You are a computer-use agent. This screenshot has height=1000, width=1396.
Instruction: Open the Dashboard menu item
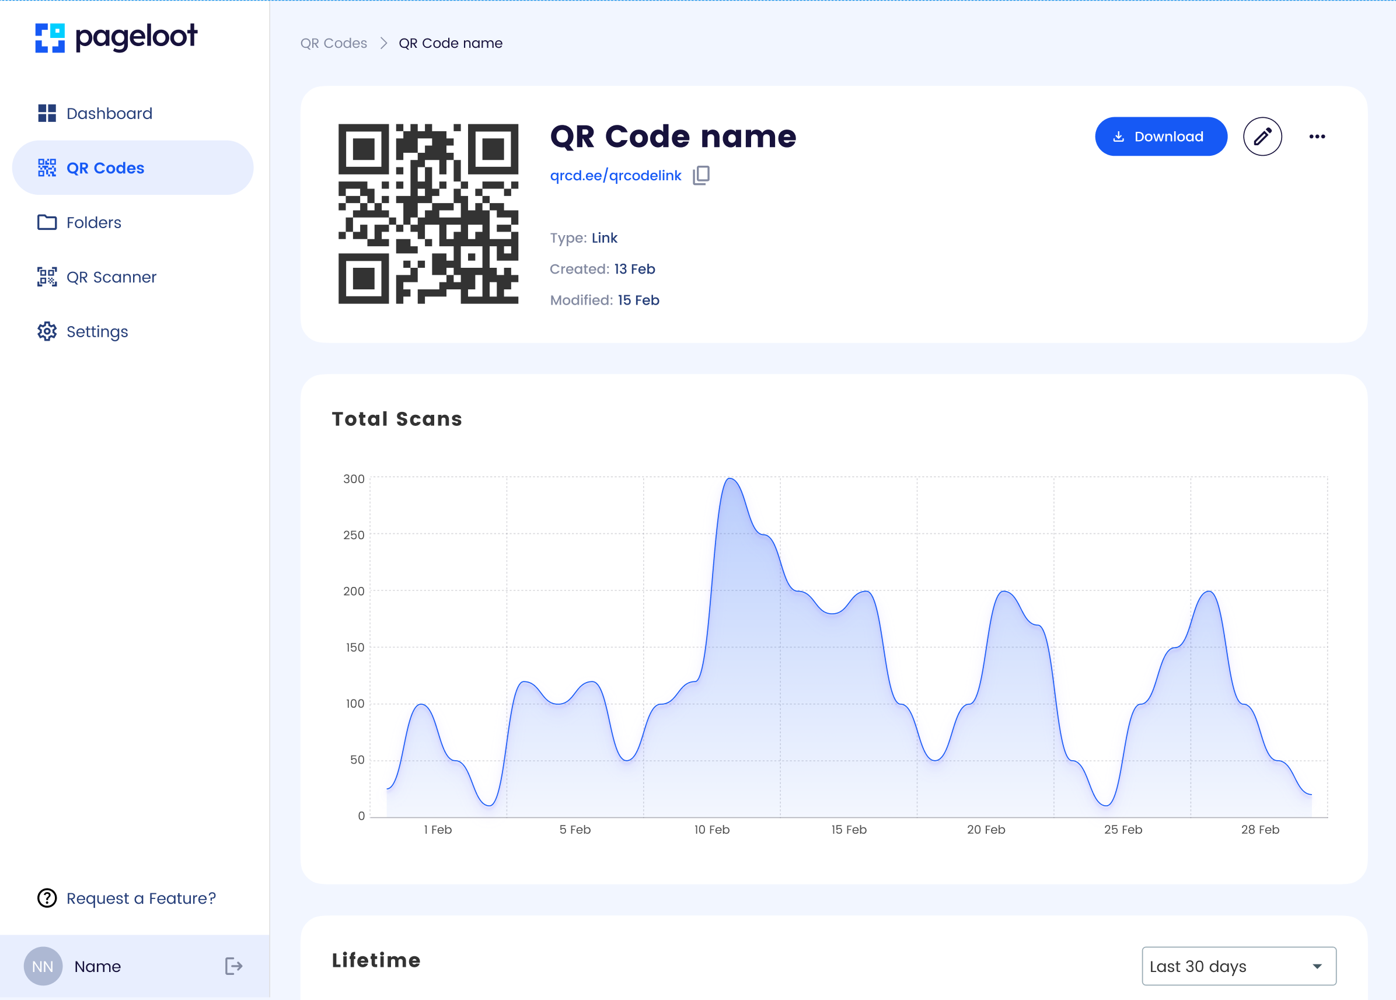point(109,113)
